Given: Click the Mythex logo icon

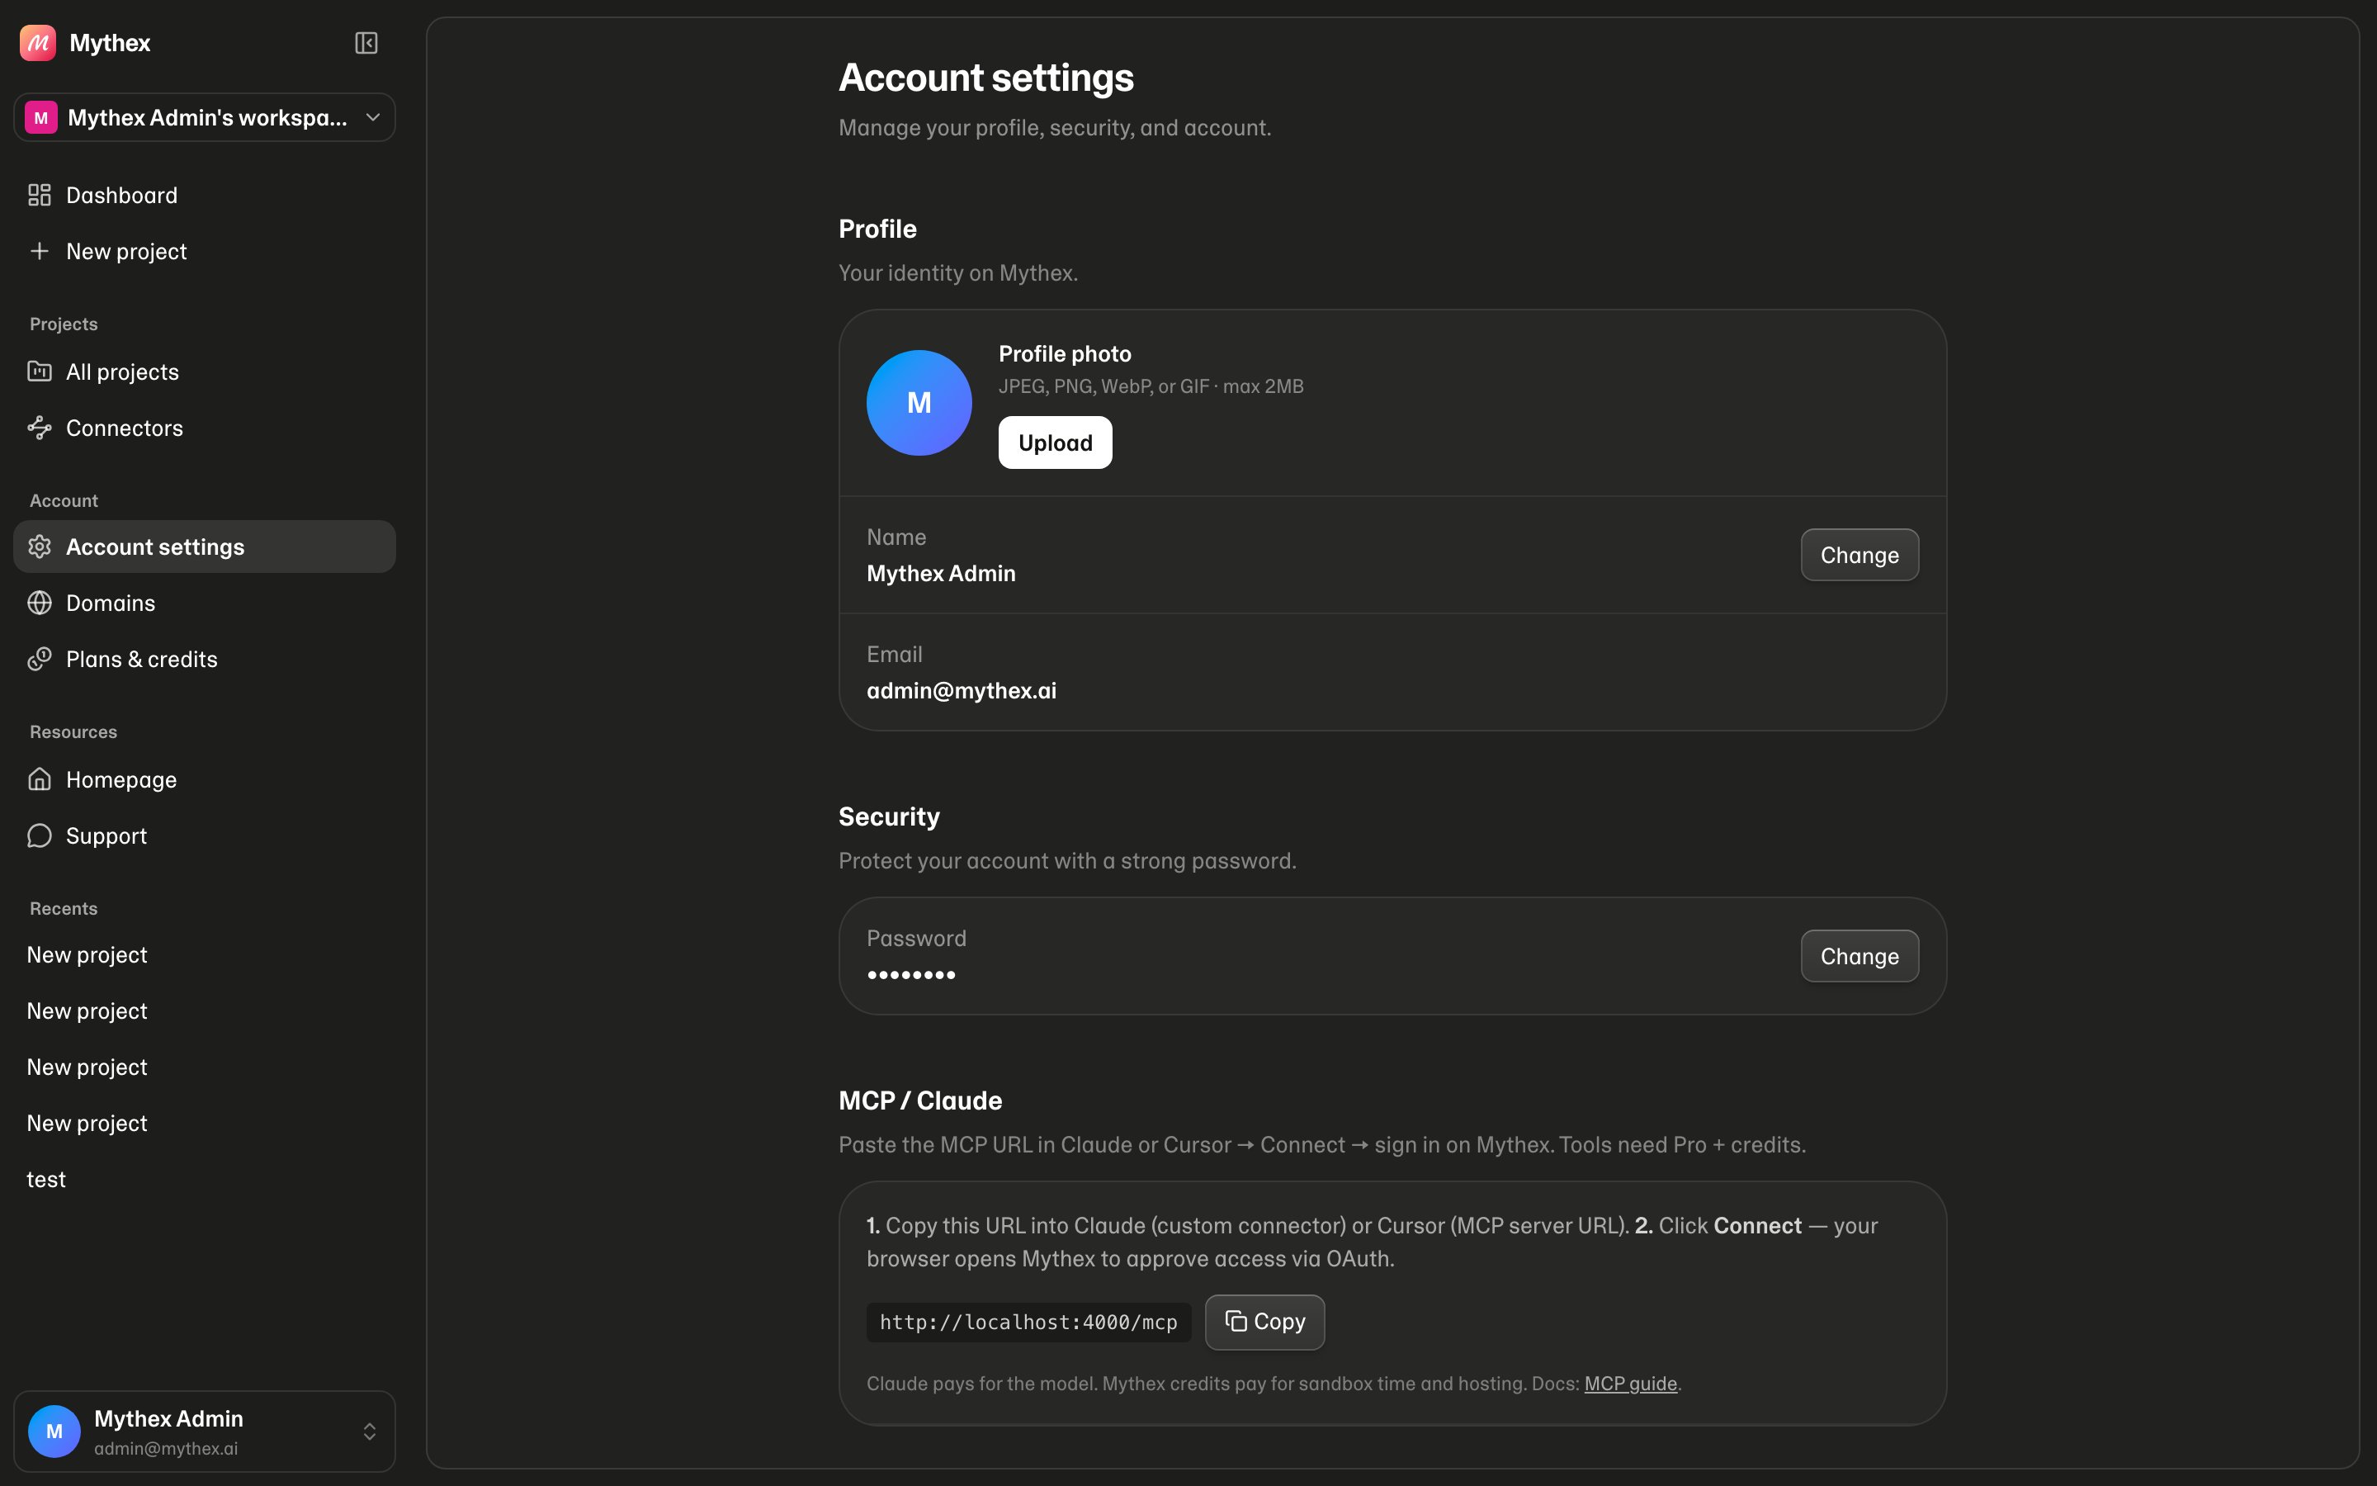Looking at the screenshot, I should click(x=38, y=43).
